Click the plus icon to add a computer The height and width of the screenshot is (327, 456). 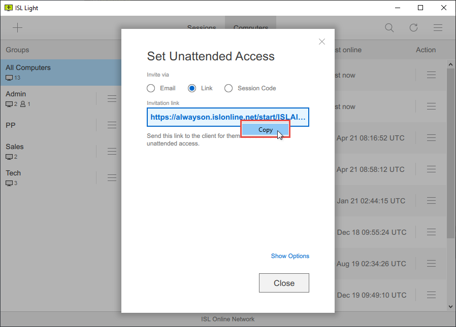coord(17,27)
